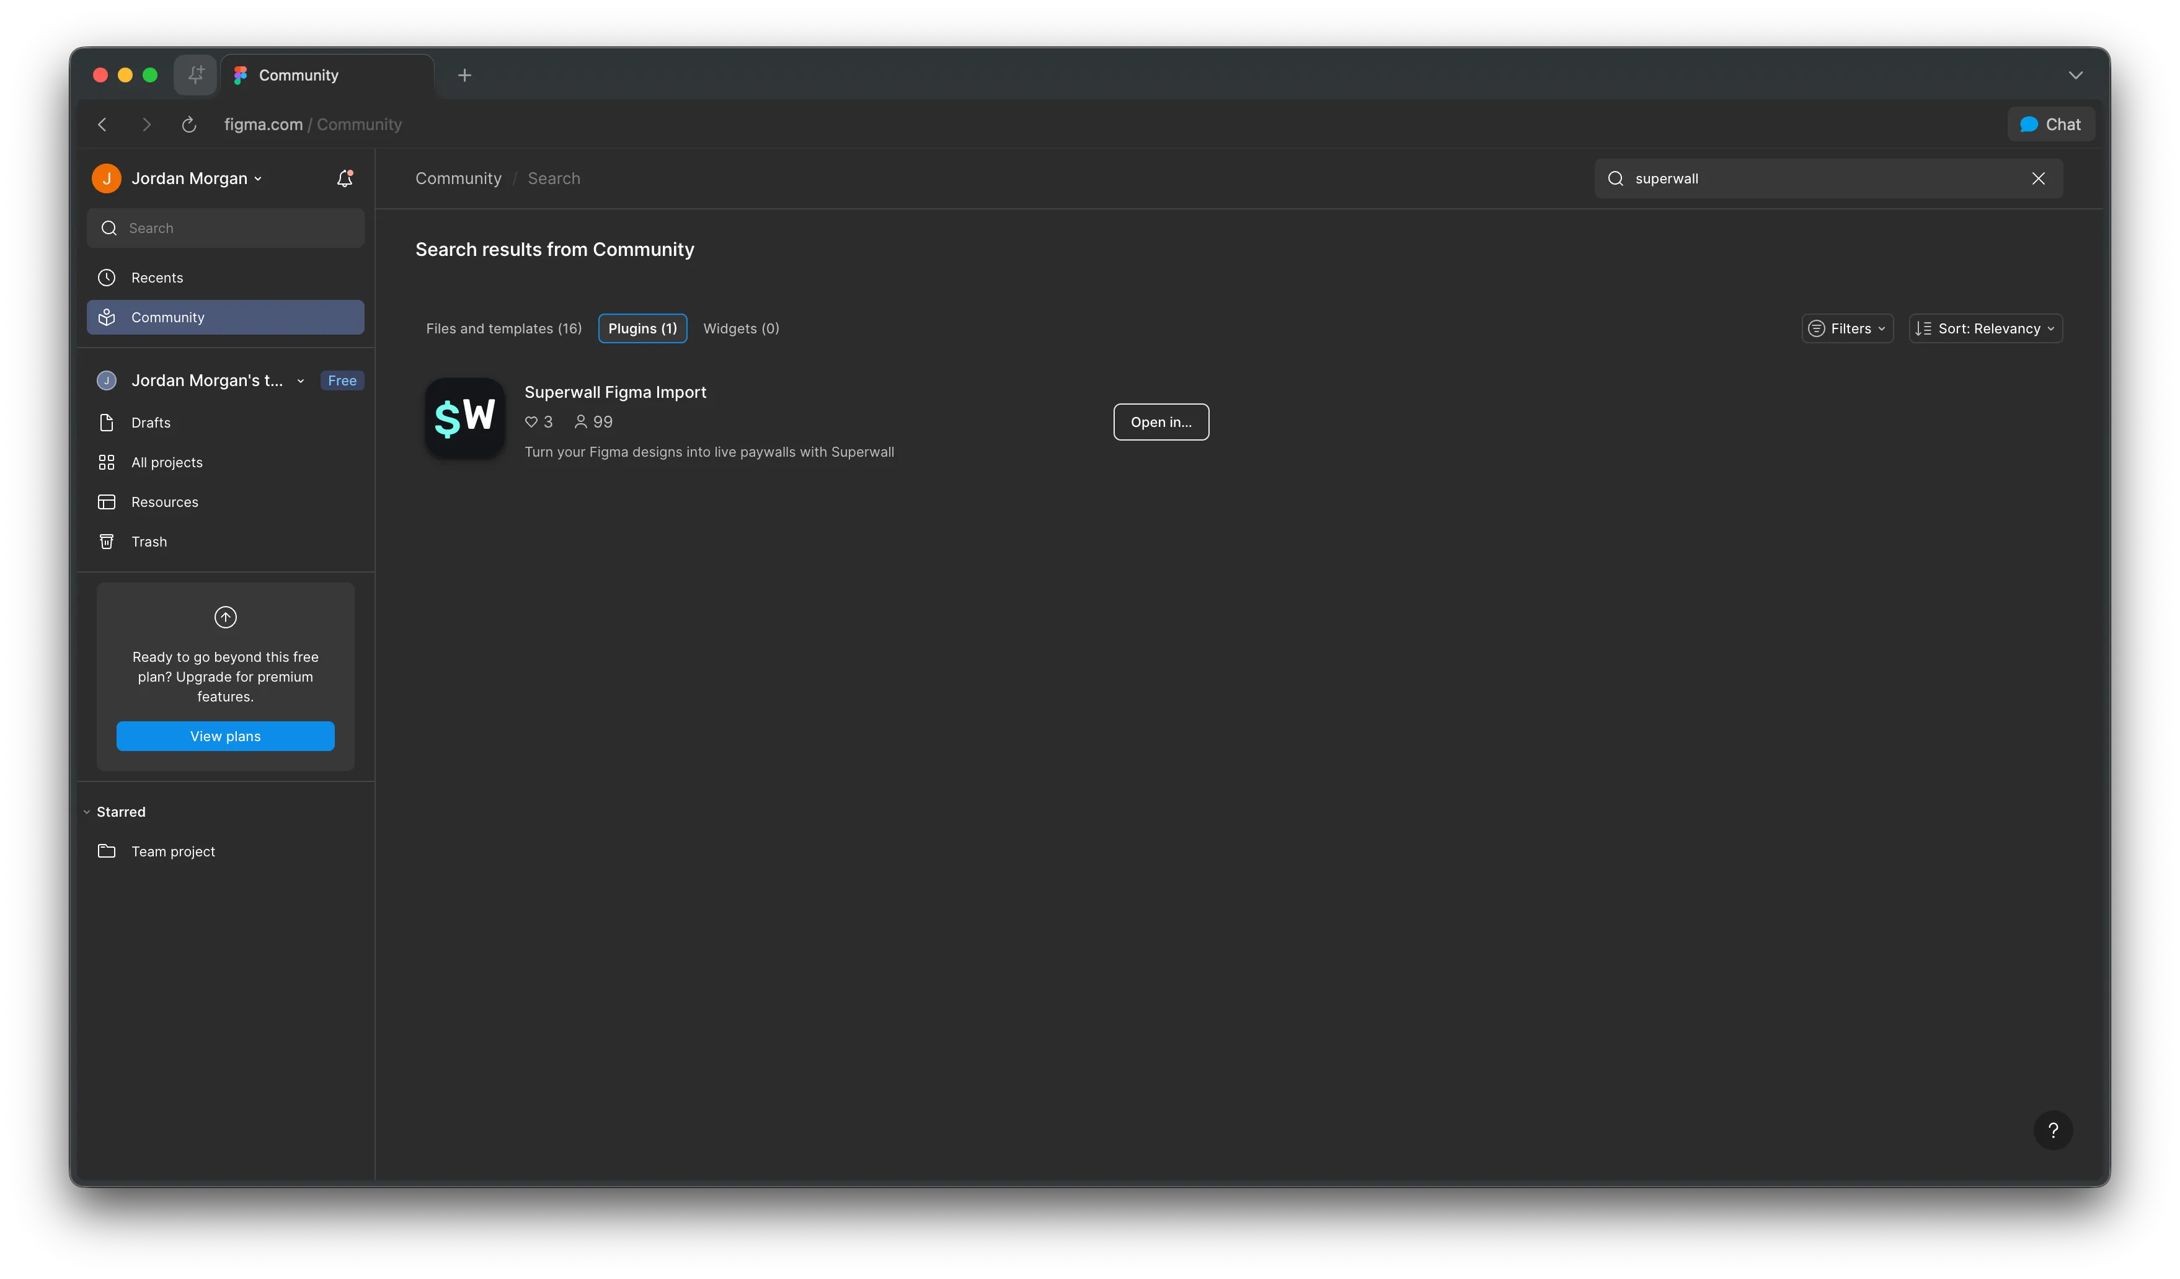Open the Chat button
Screen dimensions: 2180x1279
pyautogui.click(x=2050, y=125)
